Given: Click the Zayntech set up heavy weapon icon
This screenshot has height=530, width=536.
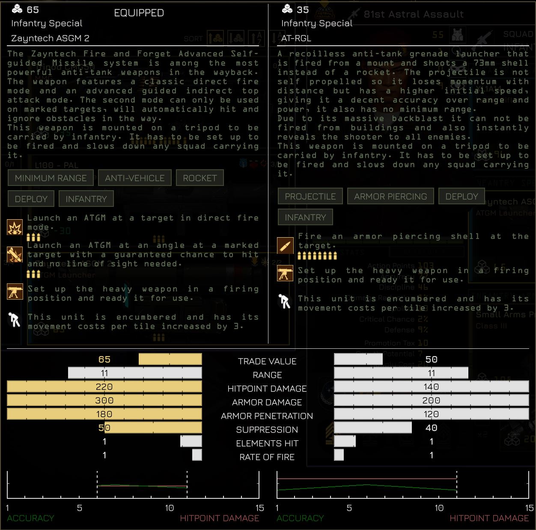Looking at the screenshot, I should click(x=15, y=292).
